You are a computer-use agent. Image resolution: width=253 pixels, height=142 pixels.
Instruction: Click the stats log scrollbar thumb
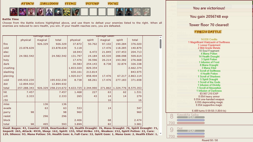tap(160, 44)
